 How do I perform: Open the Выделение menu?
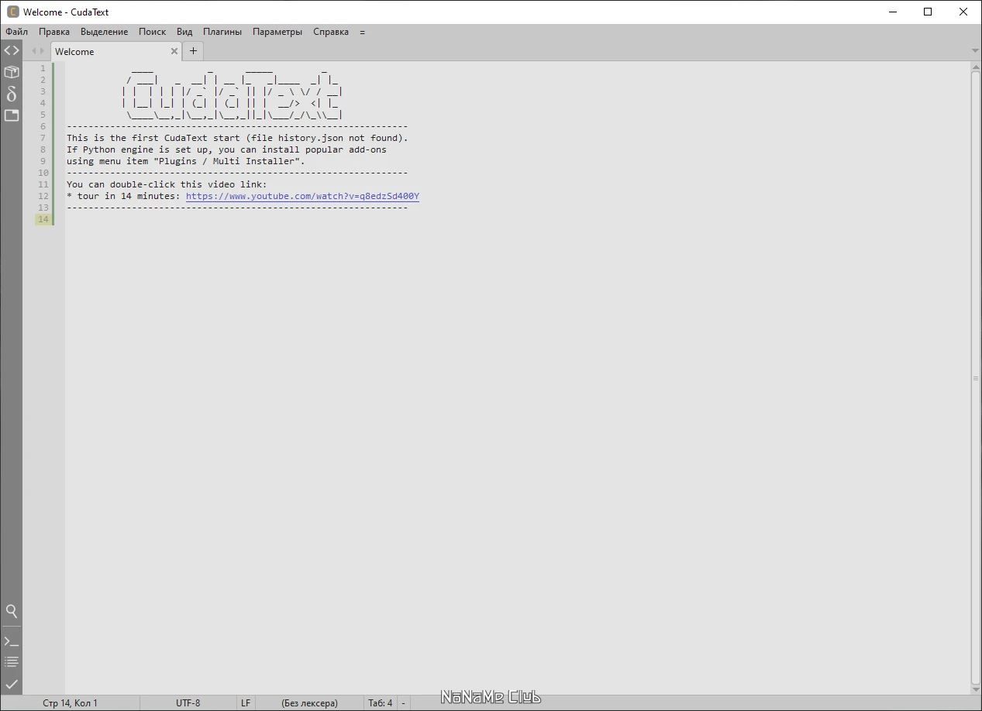pyautogui.click(x=105, y=32)
